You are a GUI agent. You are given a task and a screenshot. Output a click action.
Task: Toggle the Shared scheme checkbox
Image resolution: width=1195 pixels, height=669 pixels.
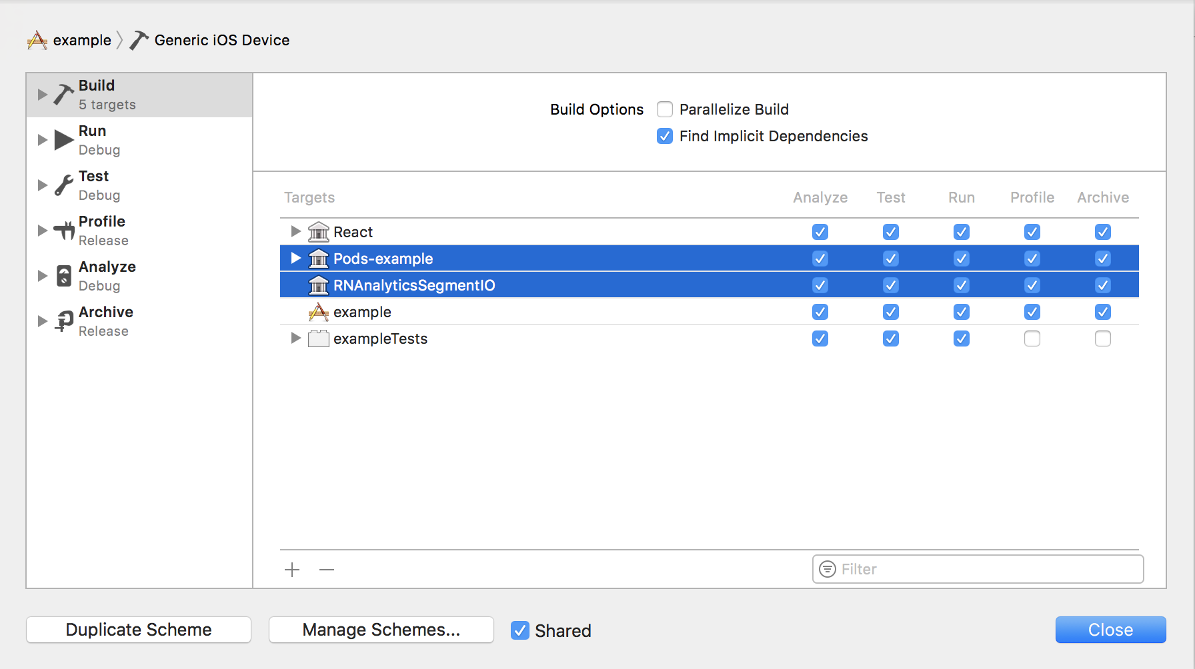point(520,630)
